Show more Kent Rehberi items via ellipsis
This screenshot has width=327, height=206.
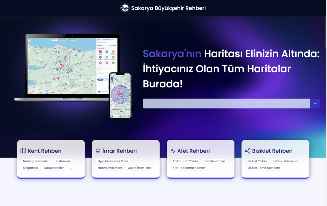pyautogui.click(x=70, y=168)
